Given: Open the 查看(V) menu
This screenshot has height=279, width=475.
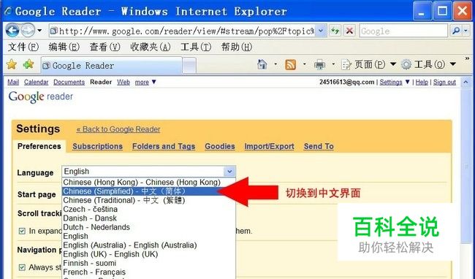Looking at the screenshot, I should (104, 47).
